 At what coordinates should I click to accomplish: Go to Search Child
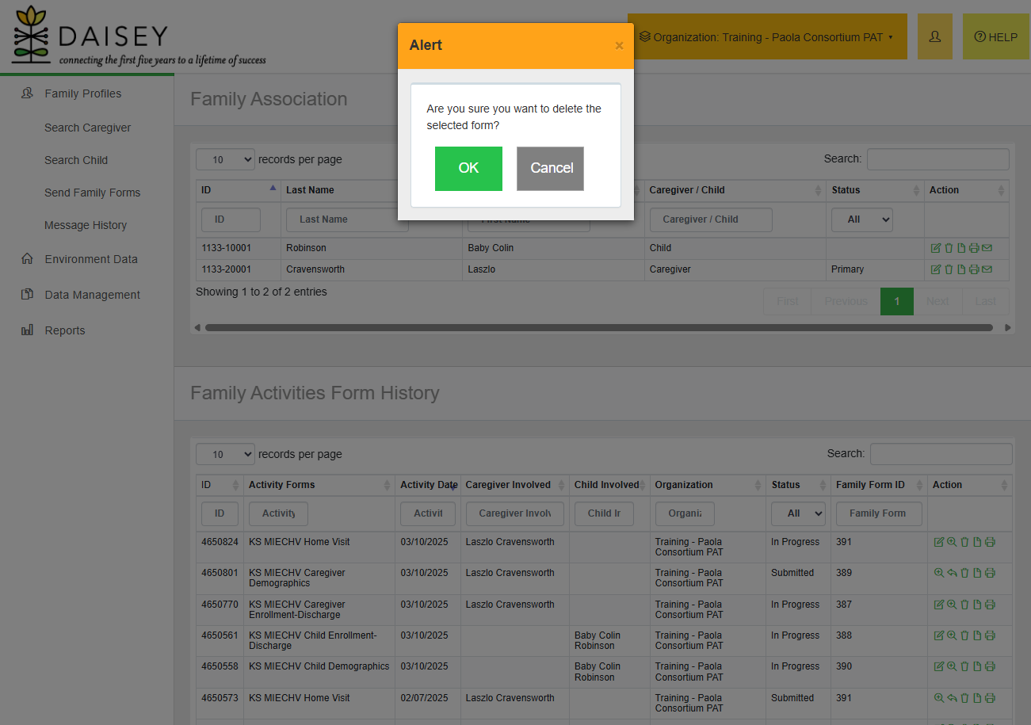(x=76, y=160)
